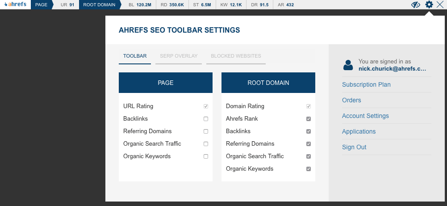Click the Ahrefs Rank label

click(x=242, y=119)
